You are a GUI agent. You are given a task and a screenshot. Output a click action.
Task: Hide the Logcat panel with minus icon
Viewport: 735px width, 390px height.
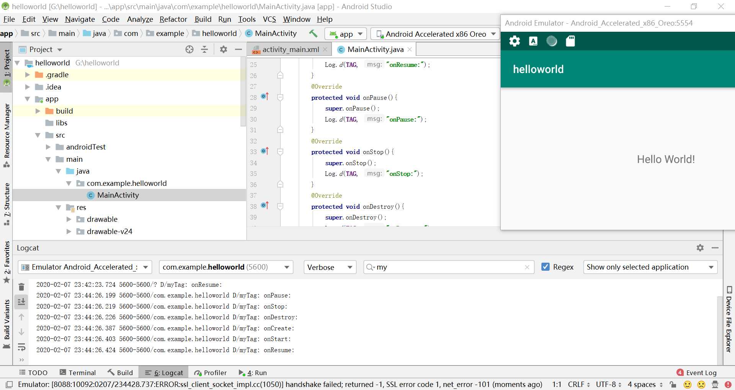click(715, 248)
